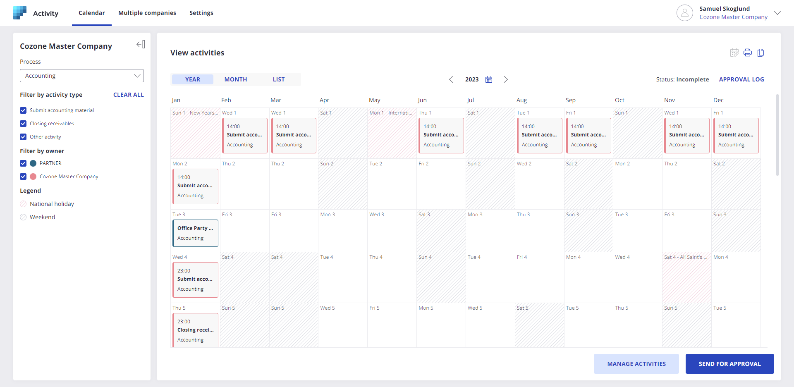The height and width of the screenshot is (387, 794).
Task: Open the Process dropdown showing Accounting
Action: point(82,76)
